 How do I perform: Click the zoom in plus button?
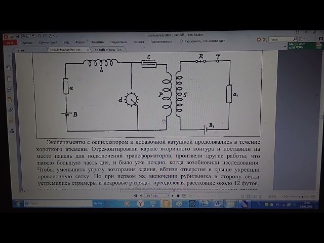[x=313, y=196]
